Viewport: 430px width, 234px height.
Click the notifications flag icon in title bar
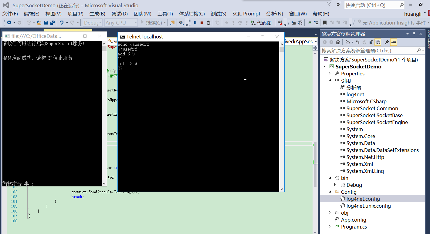(329, 4)
